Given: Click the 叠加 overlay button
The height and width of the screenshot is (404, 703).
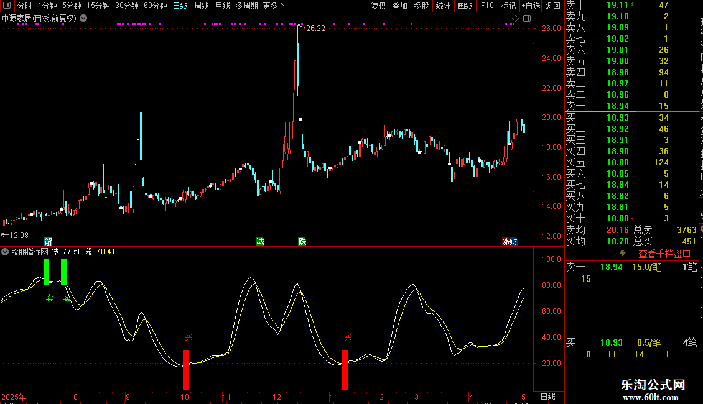Looking at the screenshot, I should click(399, 6).
